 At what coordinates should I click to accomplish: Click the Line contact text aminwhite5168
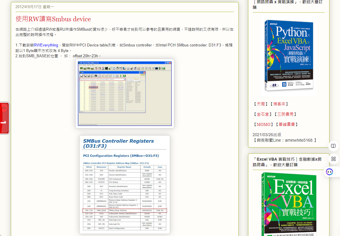coord(299,140)
